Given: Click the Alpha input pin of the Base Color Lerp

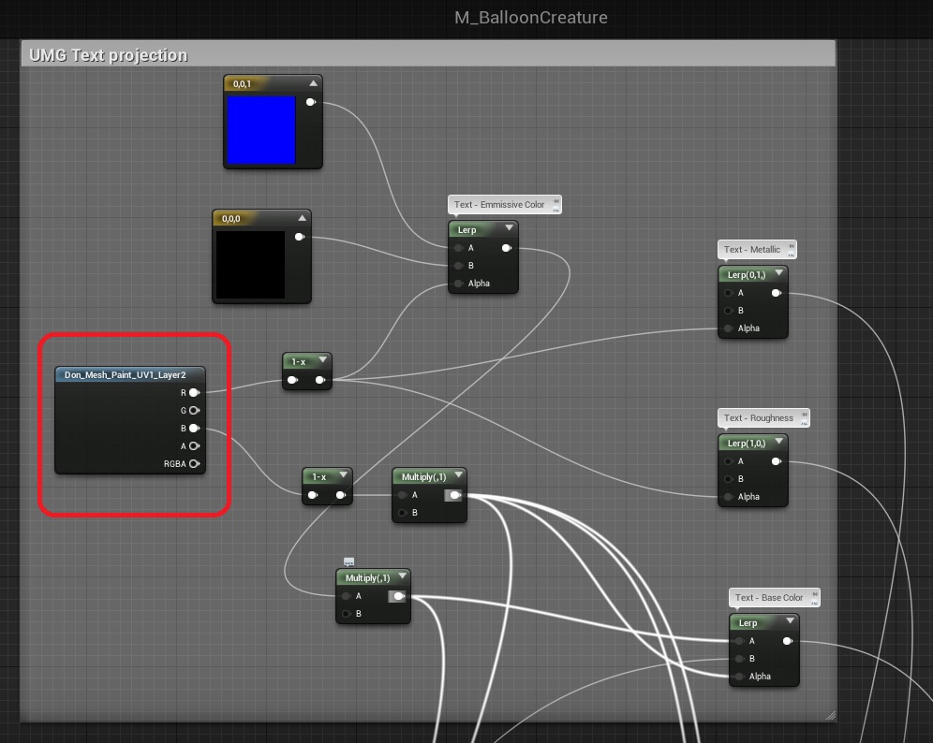Looking at the screenshot, I should point(740,677).
